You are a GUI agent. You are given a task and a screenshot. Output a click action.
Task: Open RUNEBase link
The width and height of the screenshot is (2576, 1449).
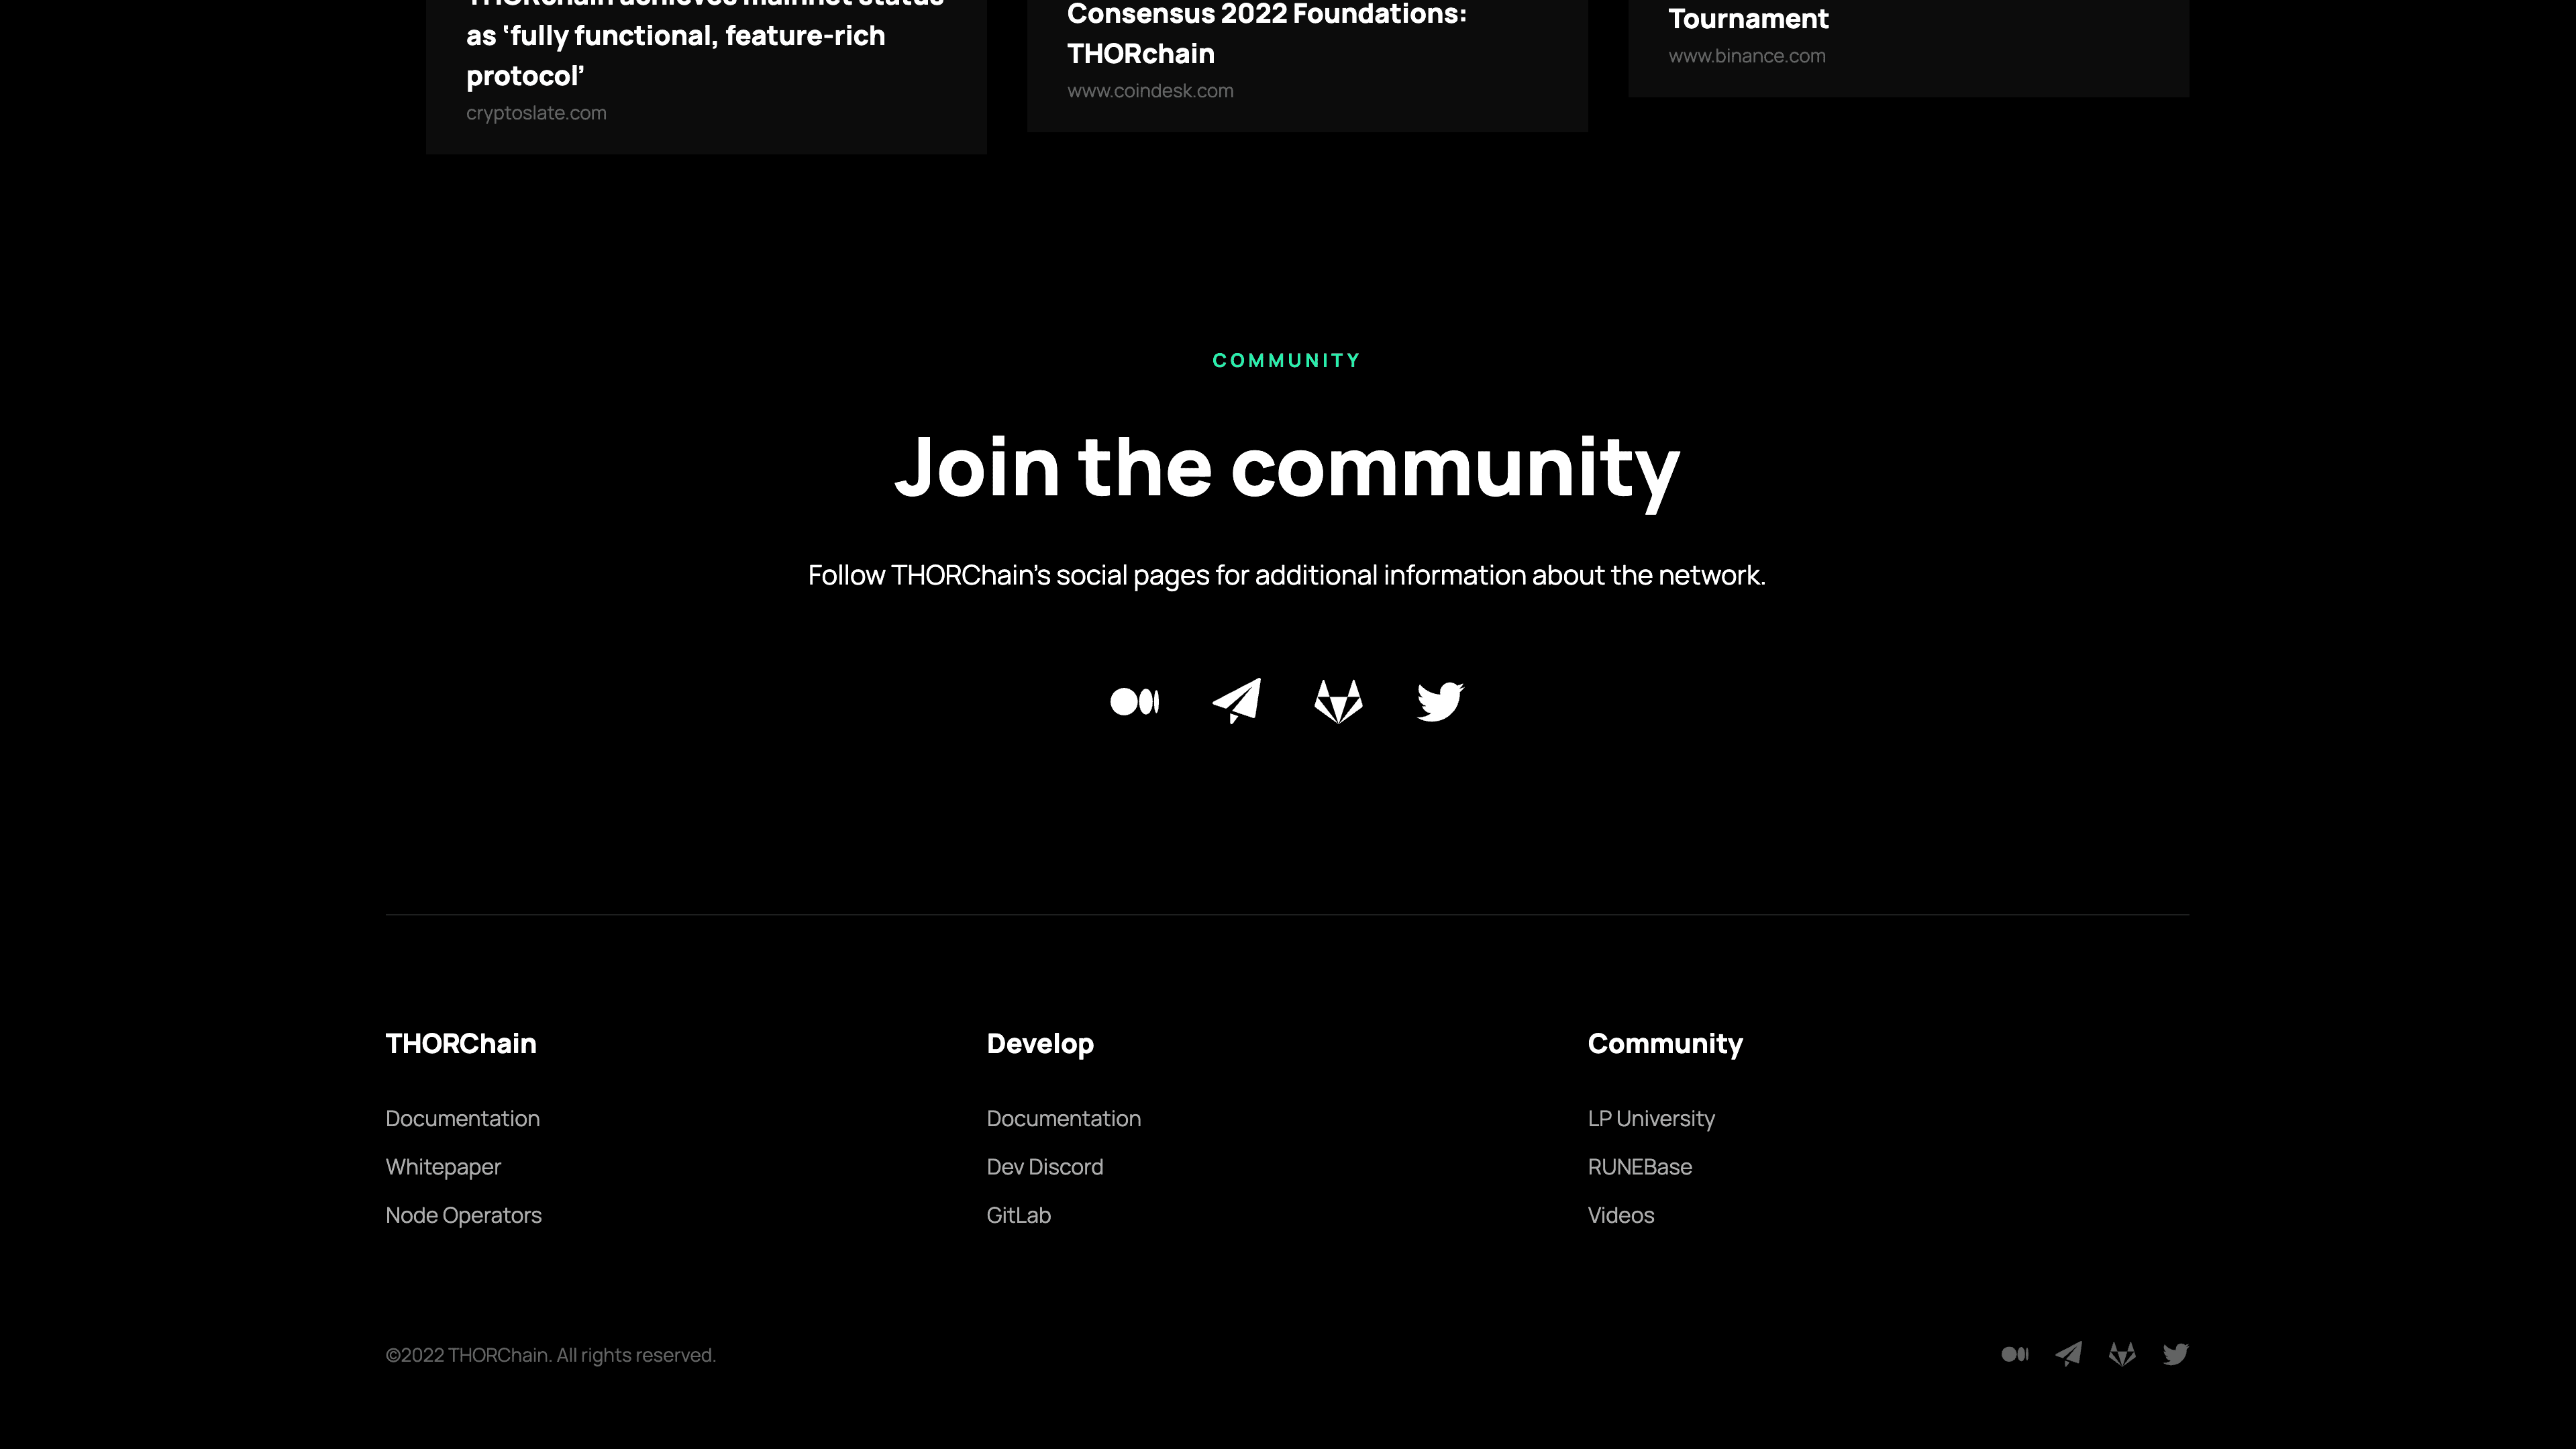pyautogui.click(x=1640, y=1167)
